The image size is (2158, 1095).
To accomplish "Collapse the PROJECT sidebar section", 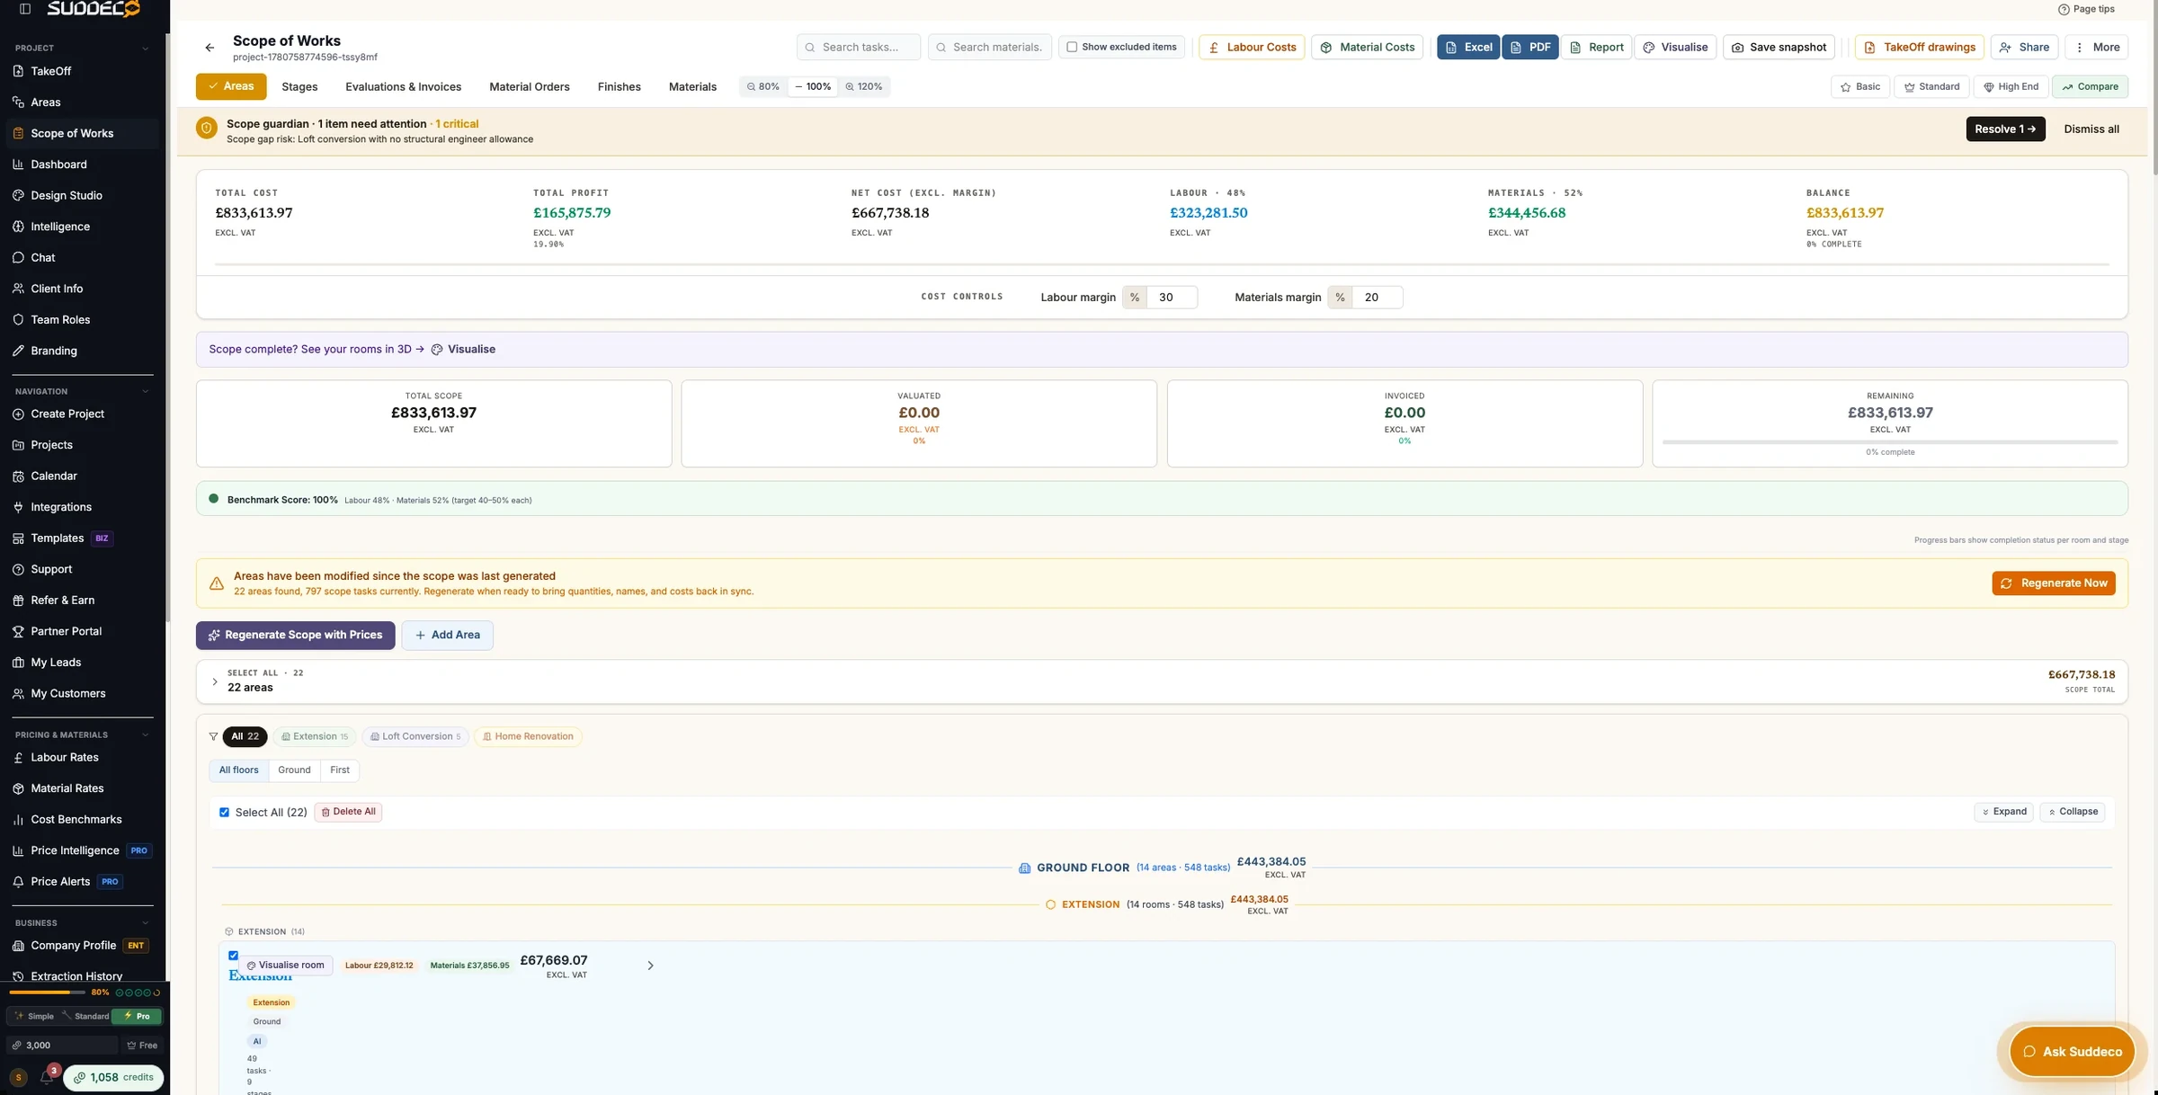I will coord(146,49).
